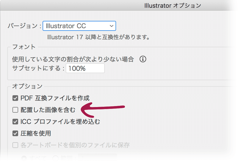Click 各アートボードを個別のファイルに保存 checkbox

[x=15, y=145]
